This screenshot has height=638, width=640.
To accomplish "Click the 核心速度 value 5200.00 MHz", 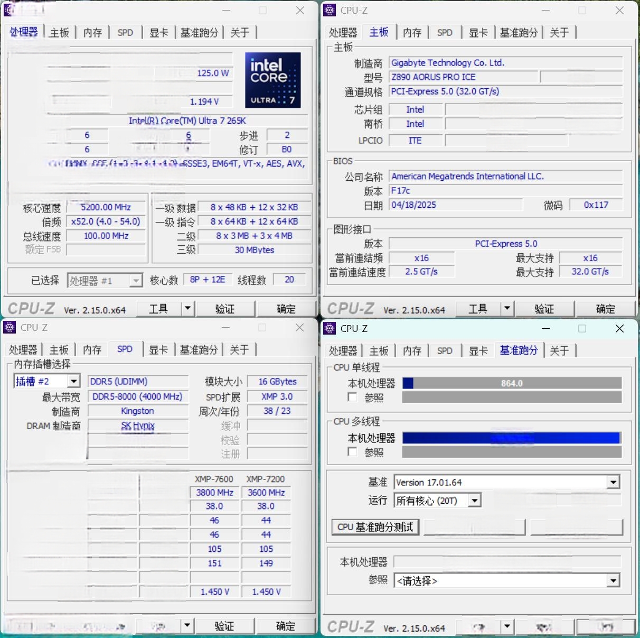I will (x=106, y=207).
